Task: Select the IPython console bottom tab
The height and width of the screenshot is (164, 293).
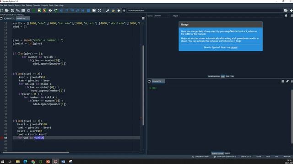Action: click(x=217, y=154)
